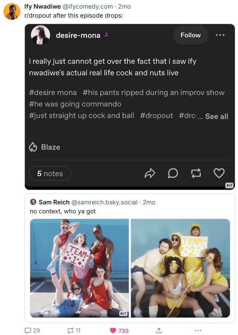The width and height of the screenshot is (238, 335).
Task: Click the Follow button on desire-mona's post
Action: (190, 35)
